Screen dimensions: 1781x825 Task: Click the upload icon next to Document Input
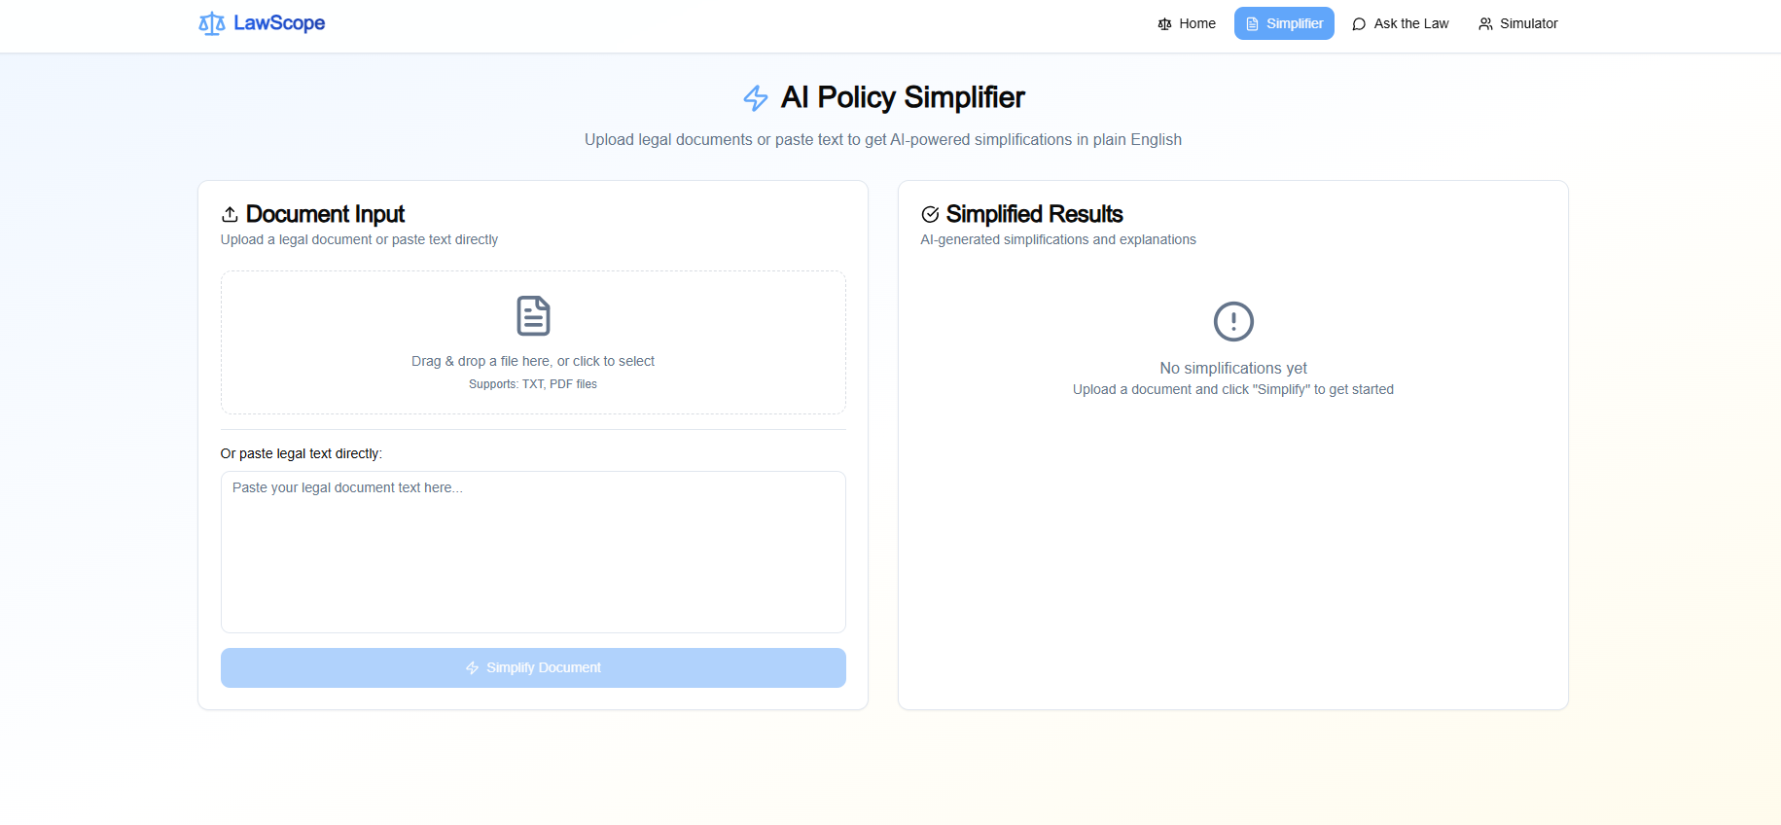pyautogui.click(x=230, y=214)
